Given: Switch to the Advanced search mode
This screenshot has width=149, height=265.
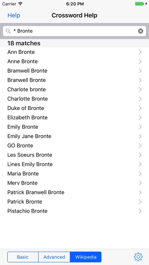Looking at the screenshot, I should pos(54,257).
